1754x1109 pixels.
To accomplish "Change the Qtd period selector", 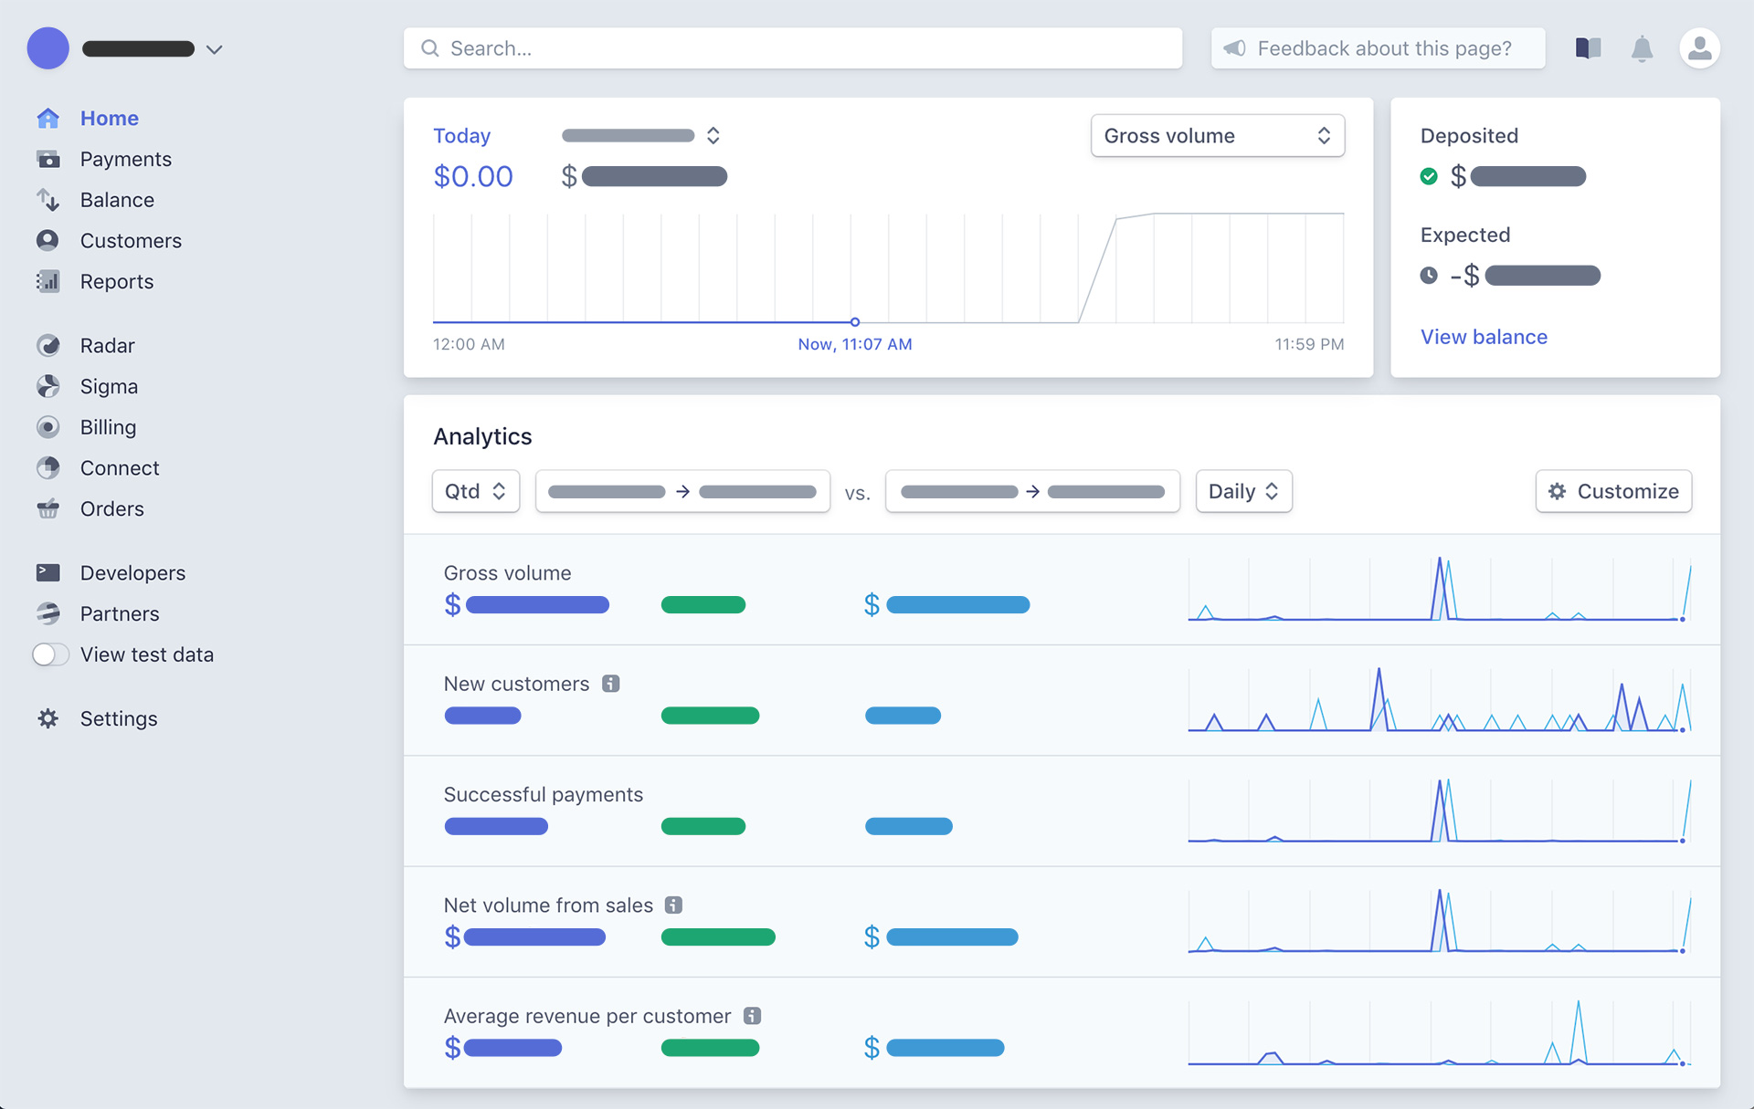I will [x=475, y=491].
